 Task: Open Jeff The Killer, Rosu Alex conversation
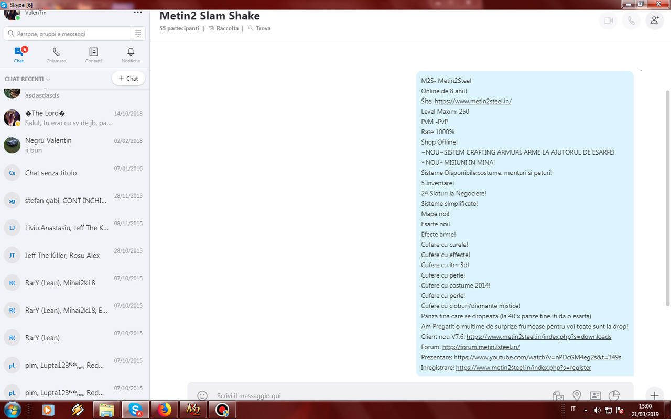(74, 256)
